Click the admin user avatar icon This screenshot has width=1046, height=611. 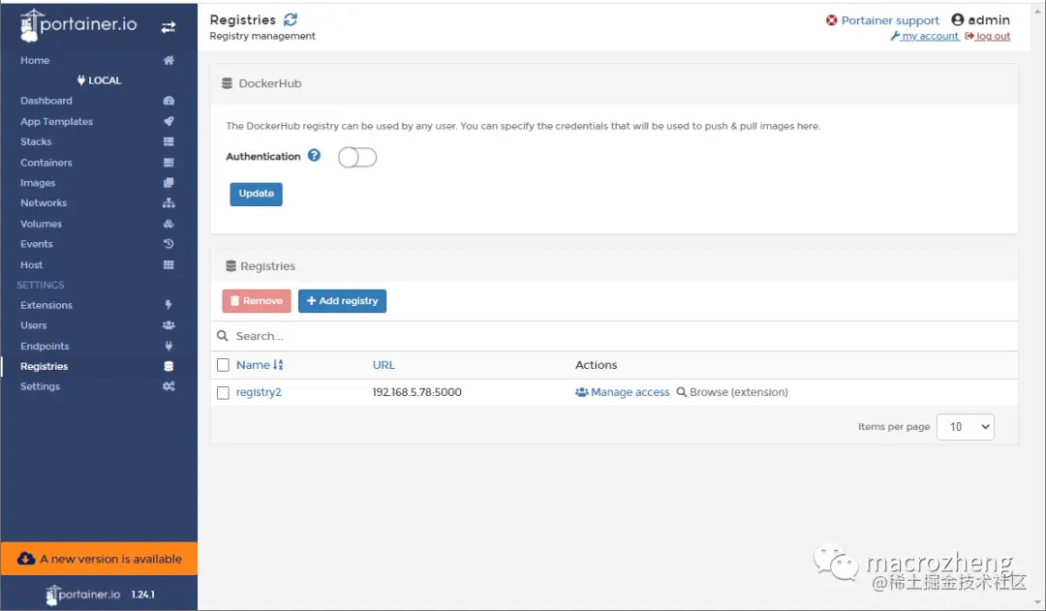pyautogui.click(x=957, y=20)
